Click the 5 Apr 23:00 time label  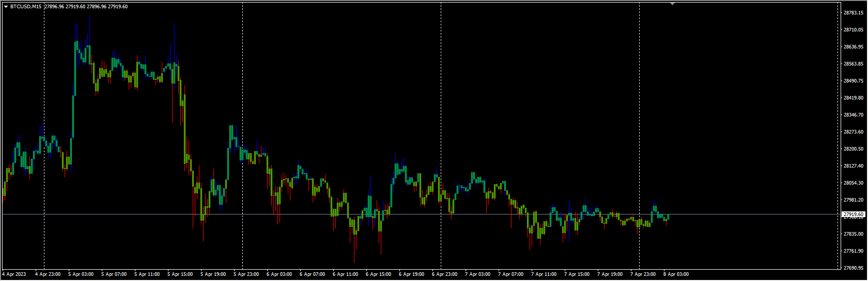246,274
